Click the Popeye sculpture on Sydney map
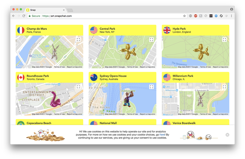 click(x=129, y=99)
